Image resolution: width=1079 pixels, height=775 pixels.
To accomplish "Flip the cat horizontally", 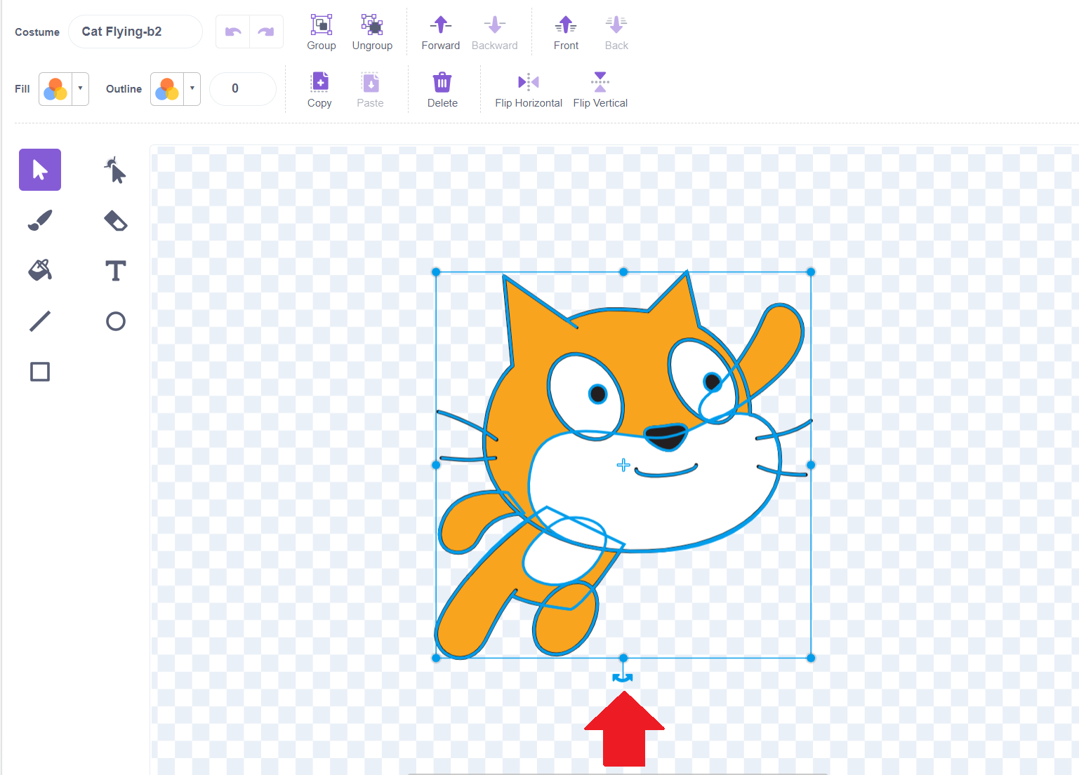I will 529,90.
